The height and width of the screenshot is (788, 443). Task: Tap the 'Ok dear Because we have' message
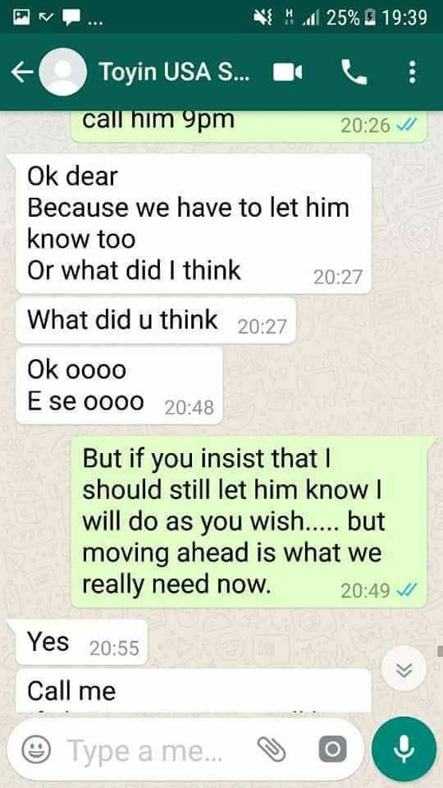click(x=194, y=223)
